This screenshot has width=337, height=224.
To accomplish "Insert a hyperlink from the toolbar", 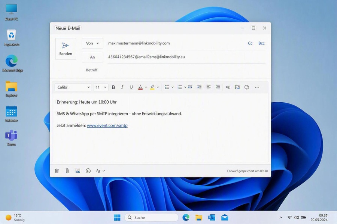I will coord(228,87).
